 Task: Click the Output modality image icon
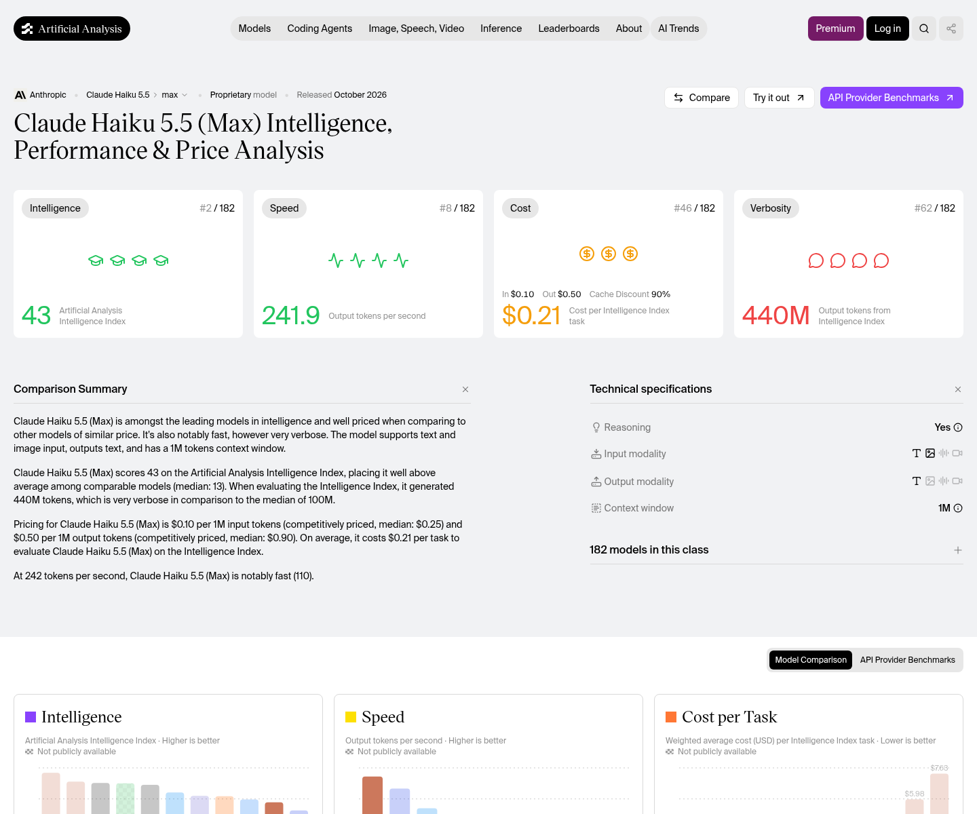coord(930,481)
